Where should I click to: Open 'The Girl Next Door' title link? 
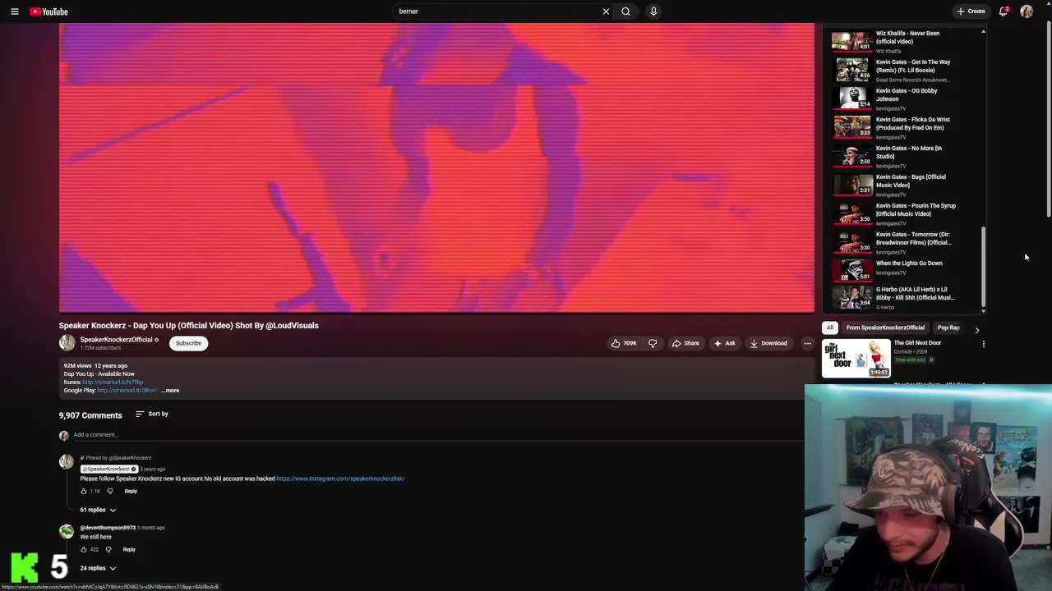click(x=917, y=343)
